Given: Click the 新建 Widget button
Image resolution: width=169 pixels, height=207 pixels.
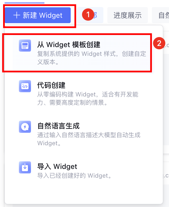Looking at the screenshot, I should pos(38,15).
